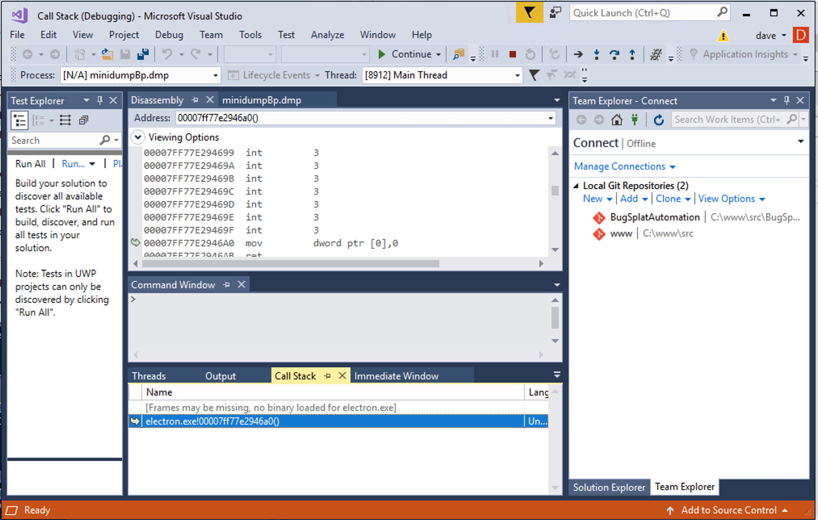Click the Stop Debugging red square icon
Image resolution: width=818 pixels, height=520 pixels.
(512, 55)
